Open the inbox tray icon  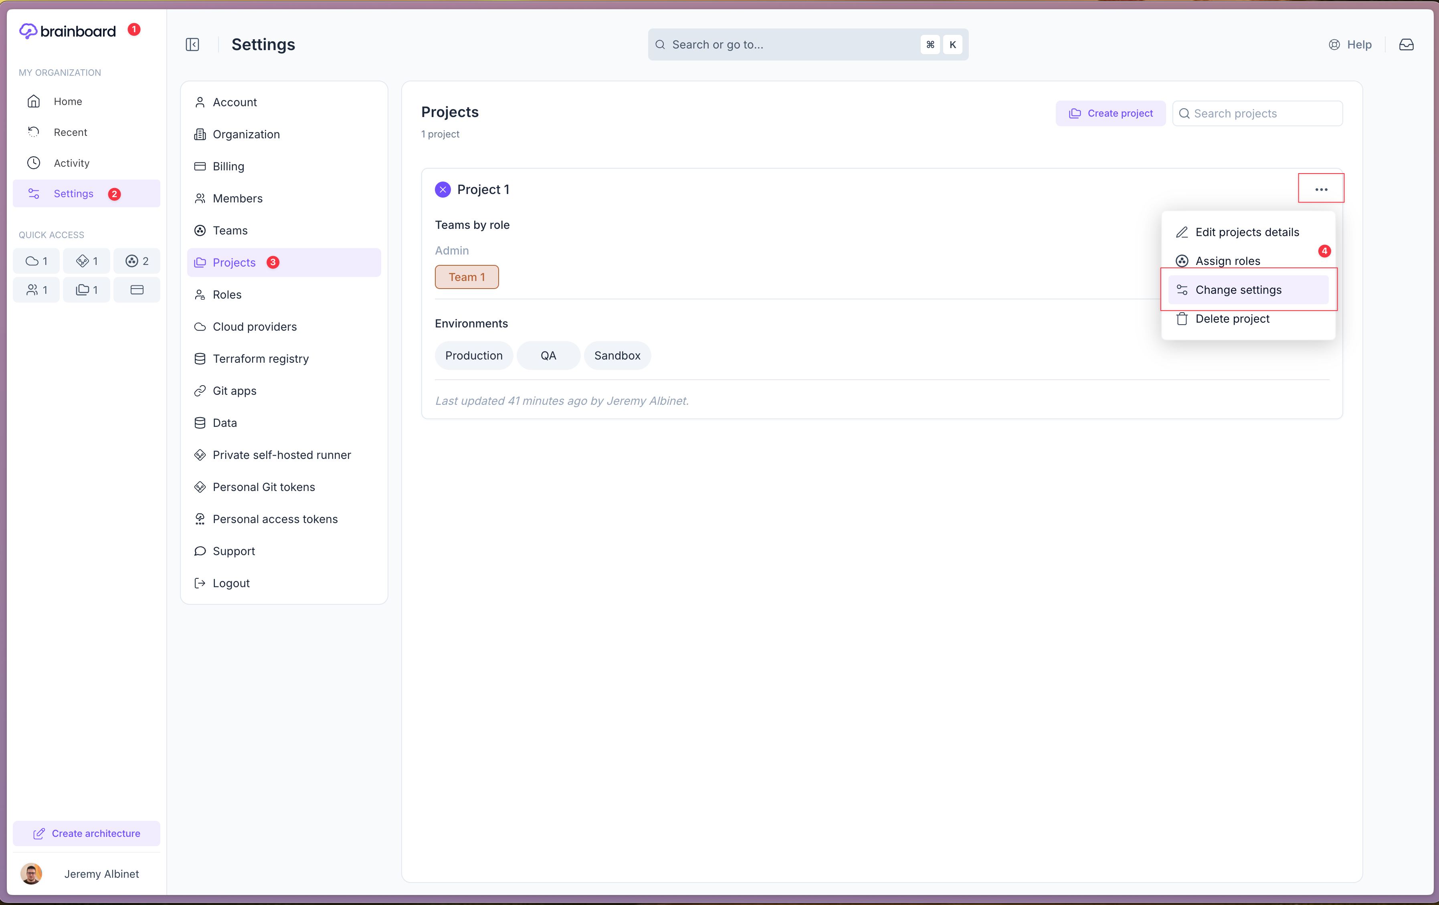(x=1406, y=45)
